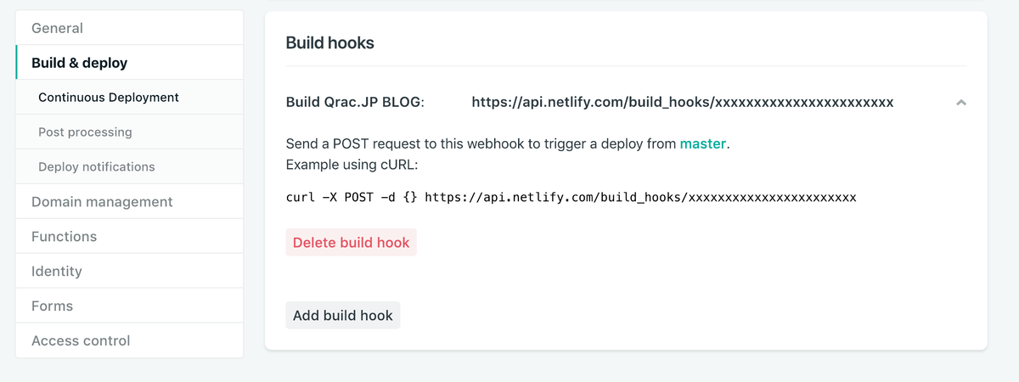1019x382 pixels.
Task: Click the 'Example using cURL' text
Action: pyautogui.click(x=352, y=163)
